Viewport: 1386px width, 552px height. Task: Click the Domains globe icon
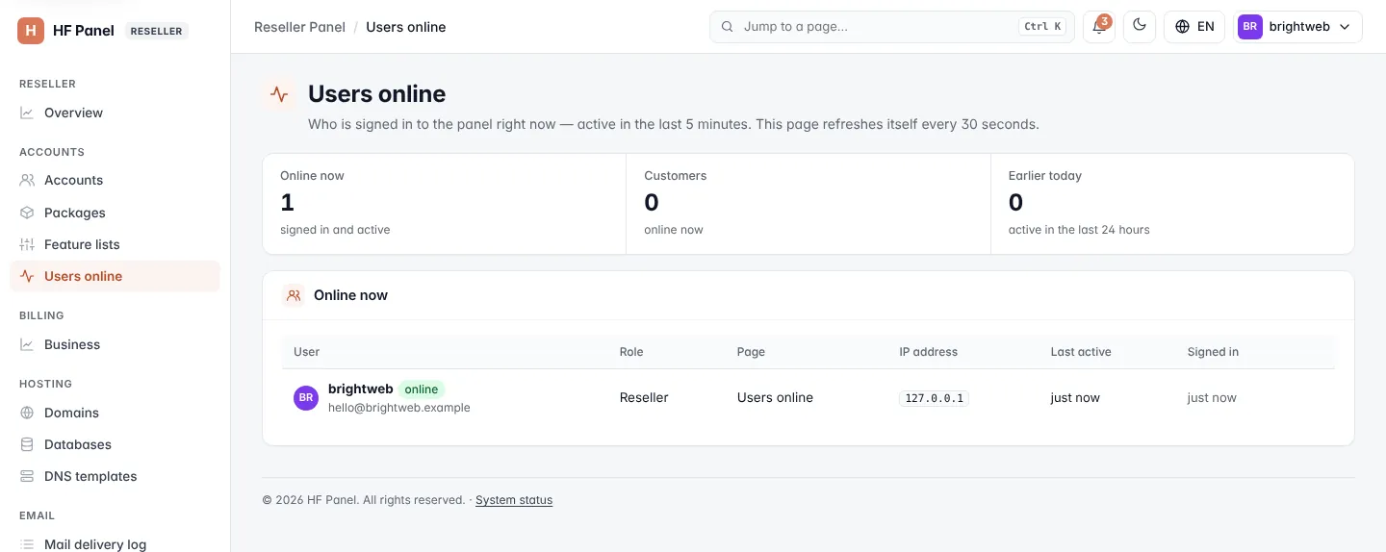(x=27, y=413)
